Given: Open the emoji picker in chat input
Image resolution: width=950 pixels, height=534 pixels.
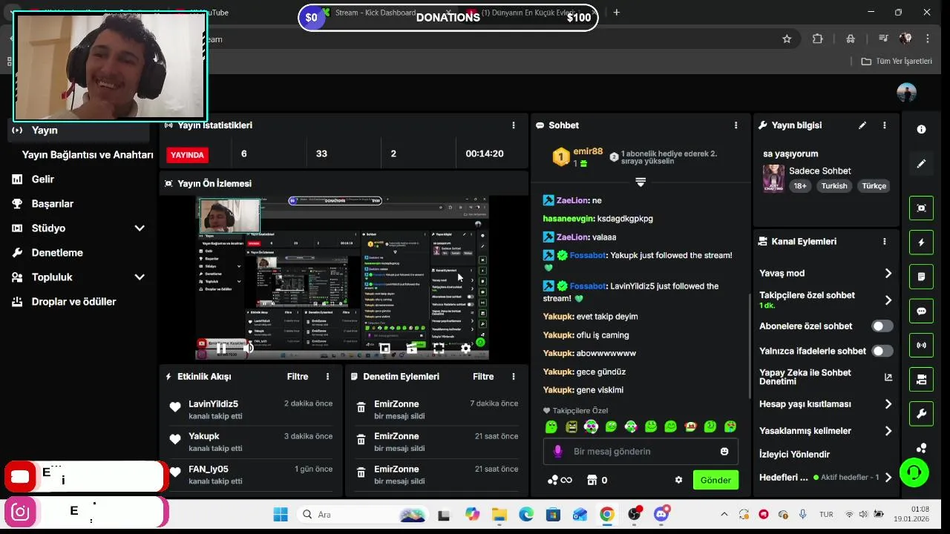Looking at the screenshot, I should tap(724, 451).
